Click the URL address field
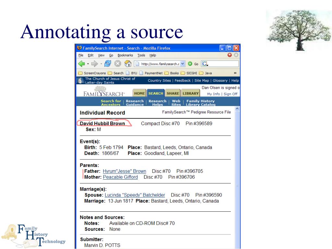Screen dimensions: 332x249 [160, 64]
